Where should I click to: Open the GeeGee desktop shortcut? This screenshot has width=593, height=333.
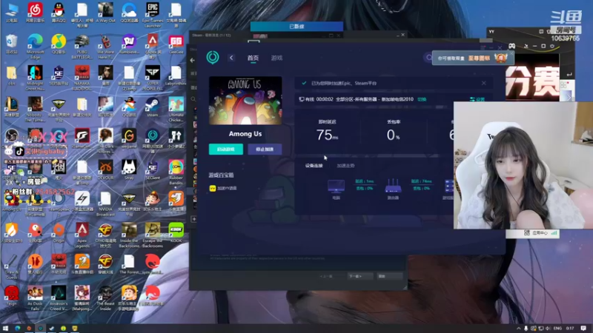click(176, 44)
